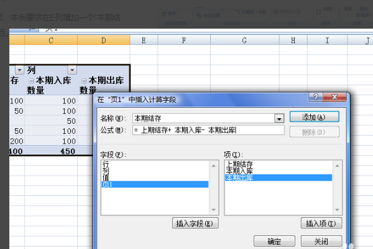Select column G header
373x249 pixels.
pyautogui.click(x=244, y=40)
